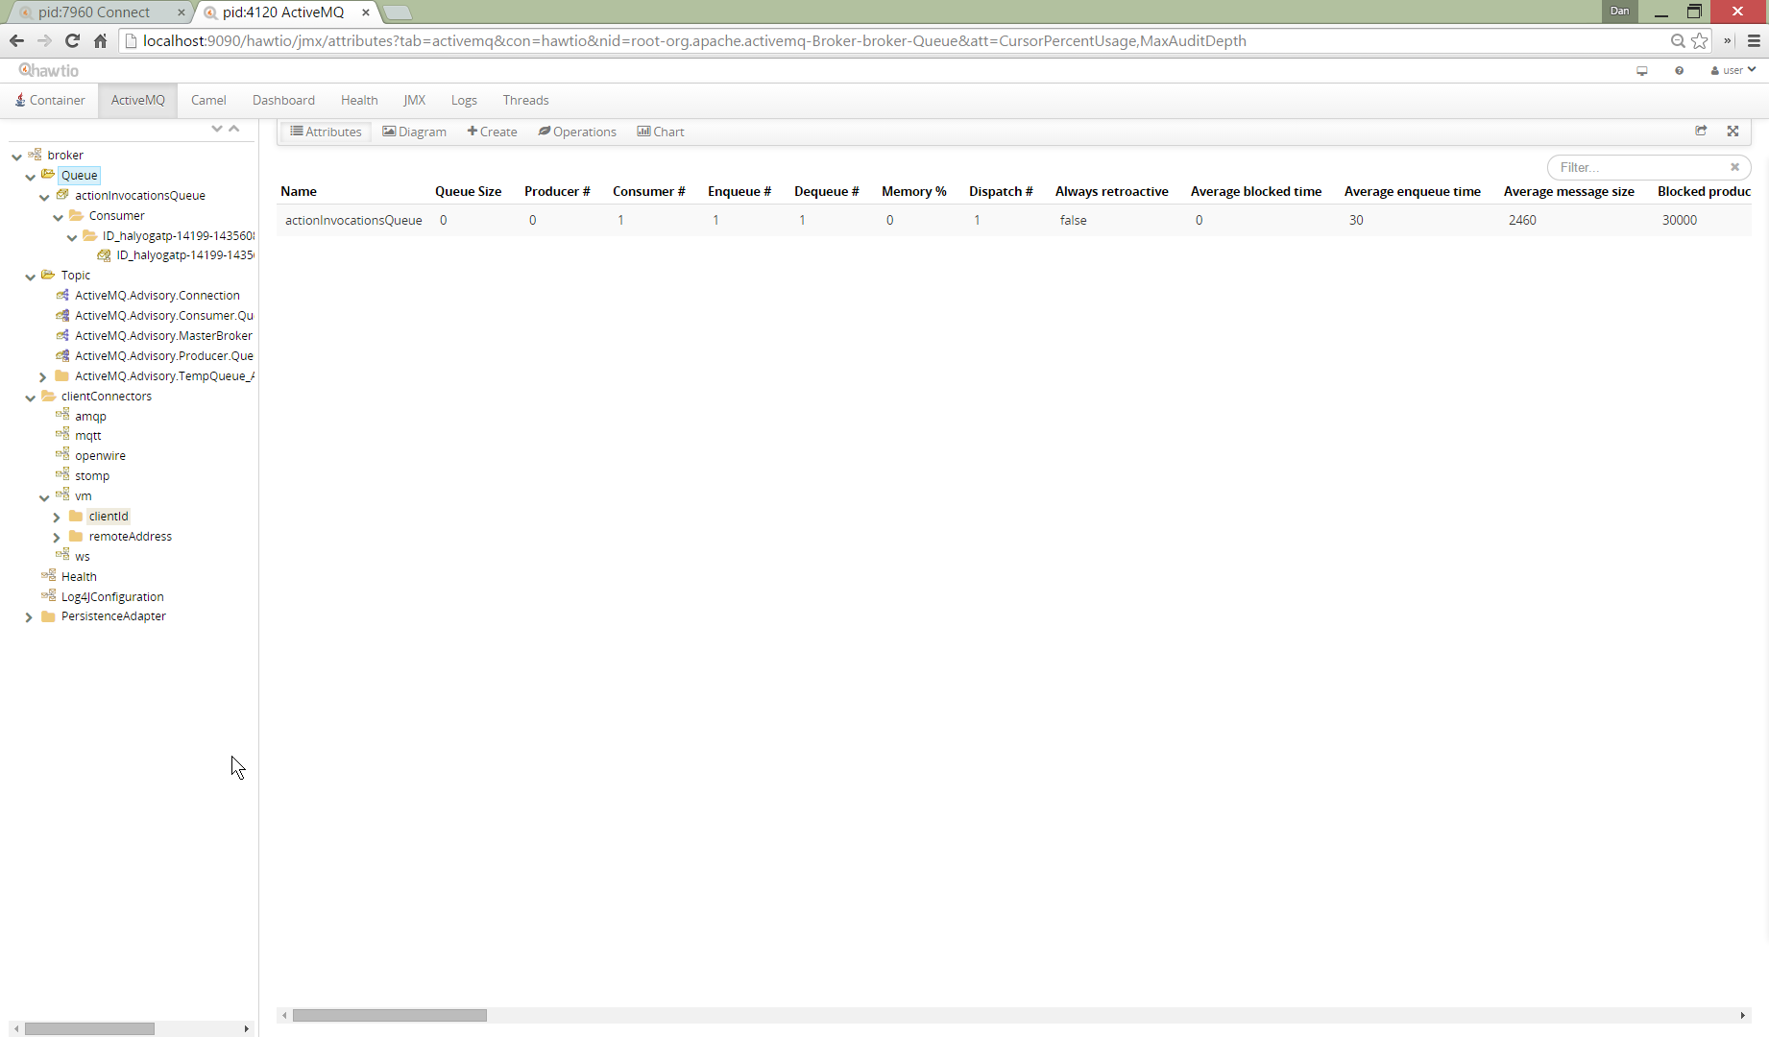Select the mqtt connector

click(88, 435)
